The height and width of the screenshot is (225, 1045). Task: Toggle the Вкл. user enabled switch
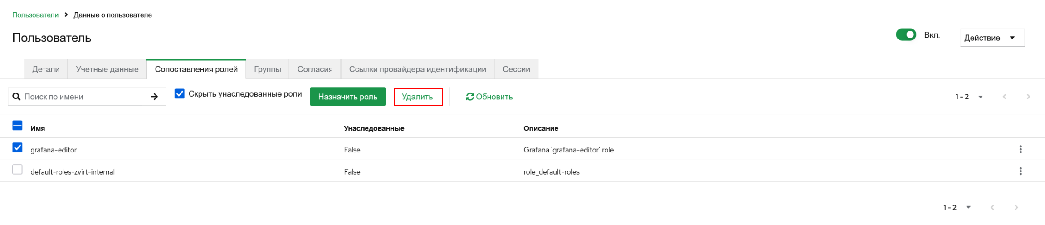tap(906, 35)
